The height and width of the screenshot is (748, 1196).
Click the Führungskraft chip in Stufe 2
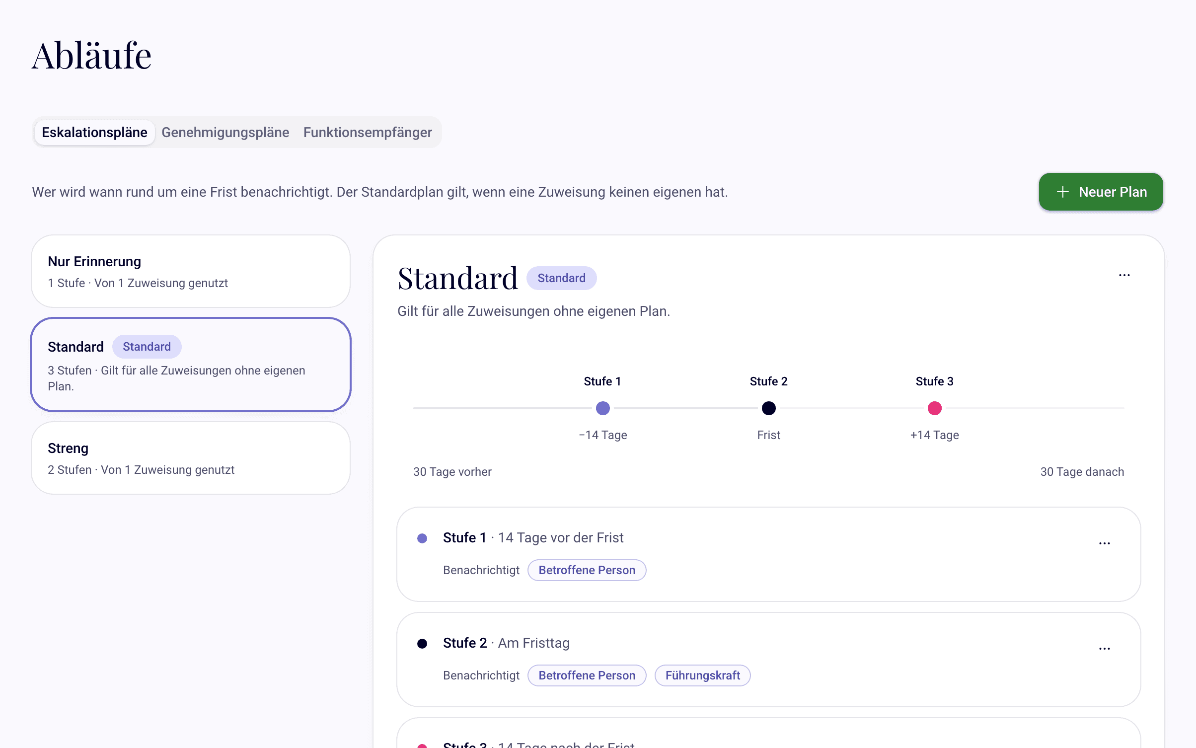coord(703,675)
